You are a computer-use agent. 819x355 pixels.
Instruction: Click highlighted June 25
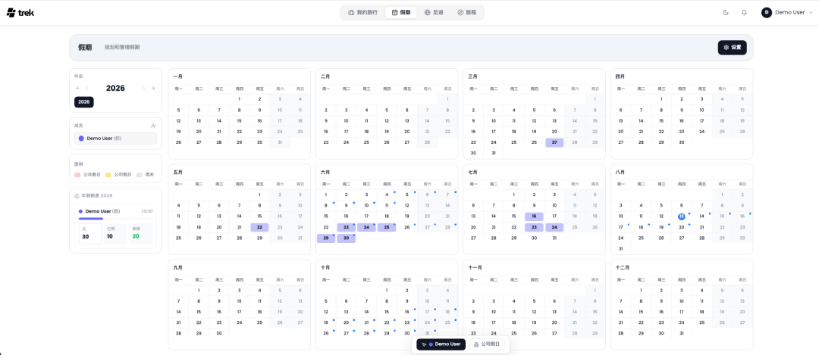(387, 227)
